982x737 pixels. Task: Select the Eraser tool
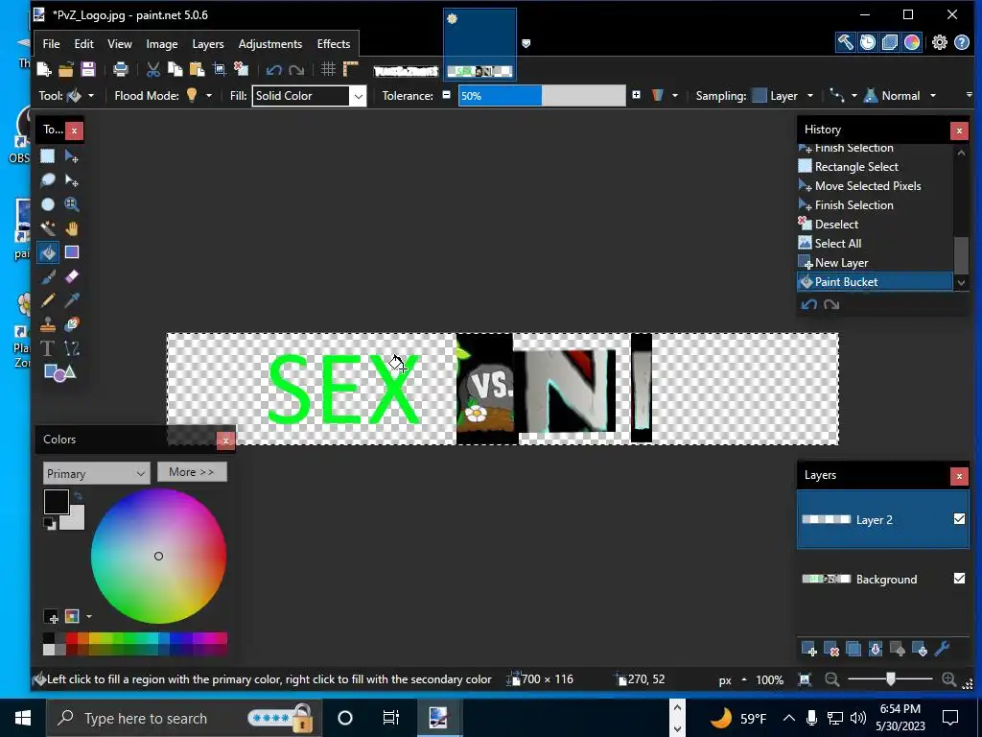tap(71, 276)
